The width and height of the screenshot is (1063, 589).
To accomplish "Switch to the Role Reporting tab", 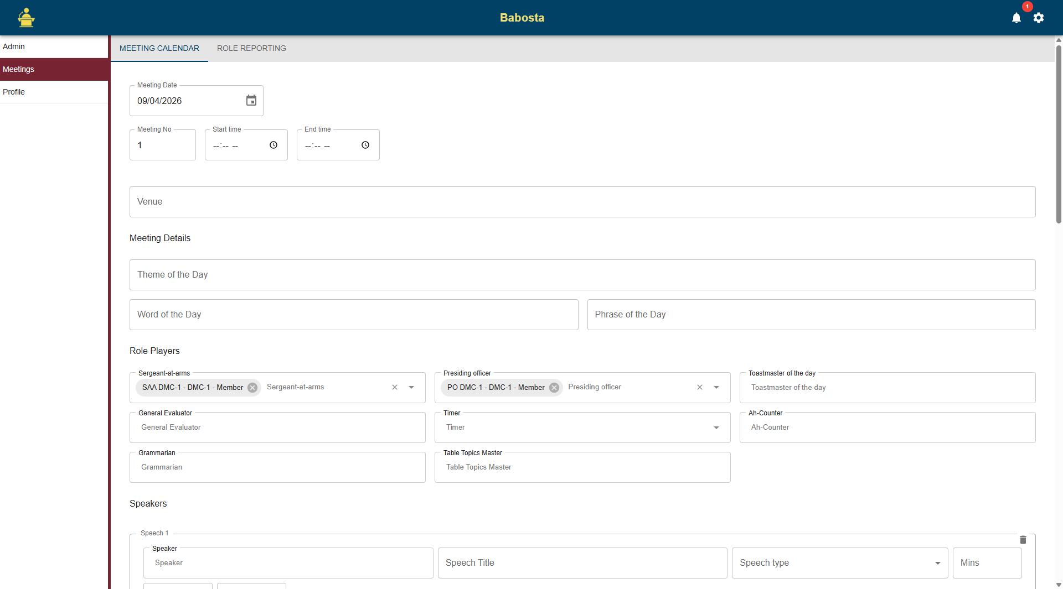I will pyautogui.click(x=251, y=48).
